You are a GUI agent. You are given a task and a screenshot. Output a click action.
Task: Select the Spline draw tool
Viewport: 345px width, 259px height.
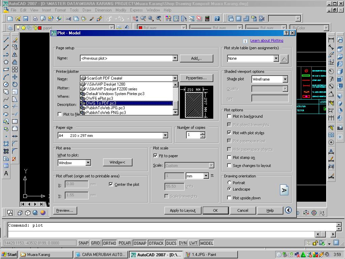[6, 99]
